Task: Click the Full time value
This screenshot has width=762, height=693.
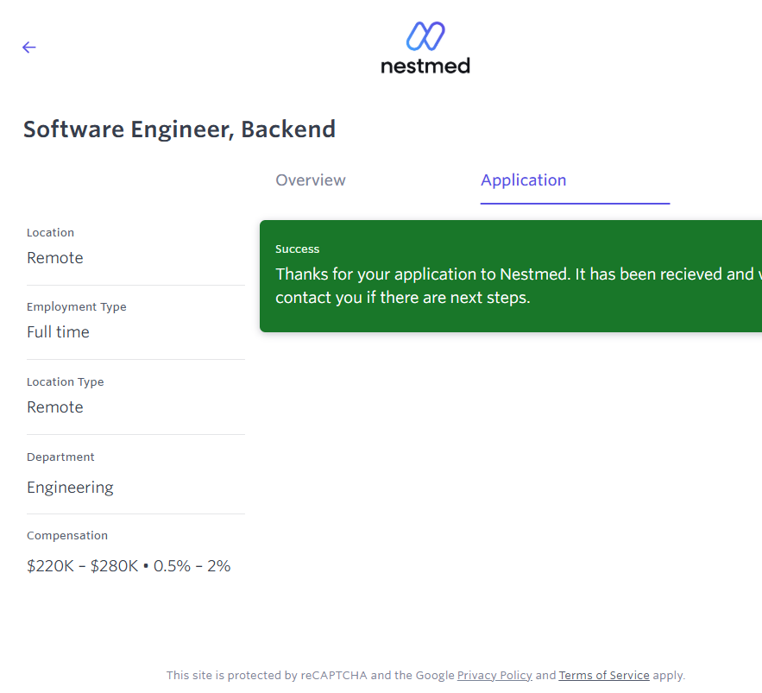Action: pos(58,332)
